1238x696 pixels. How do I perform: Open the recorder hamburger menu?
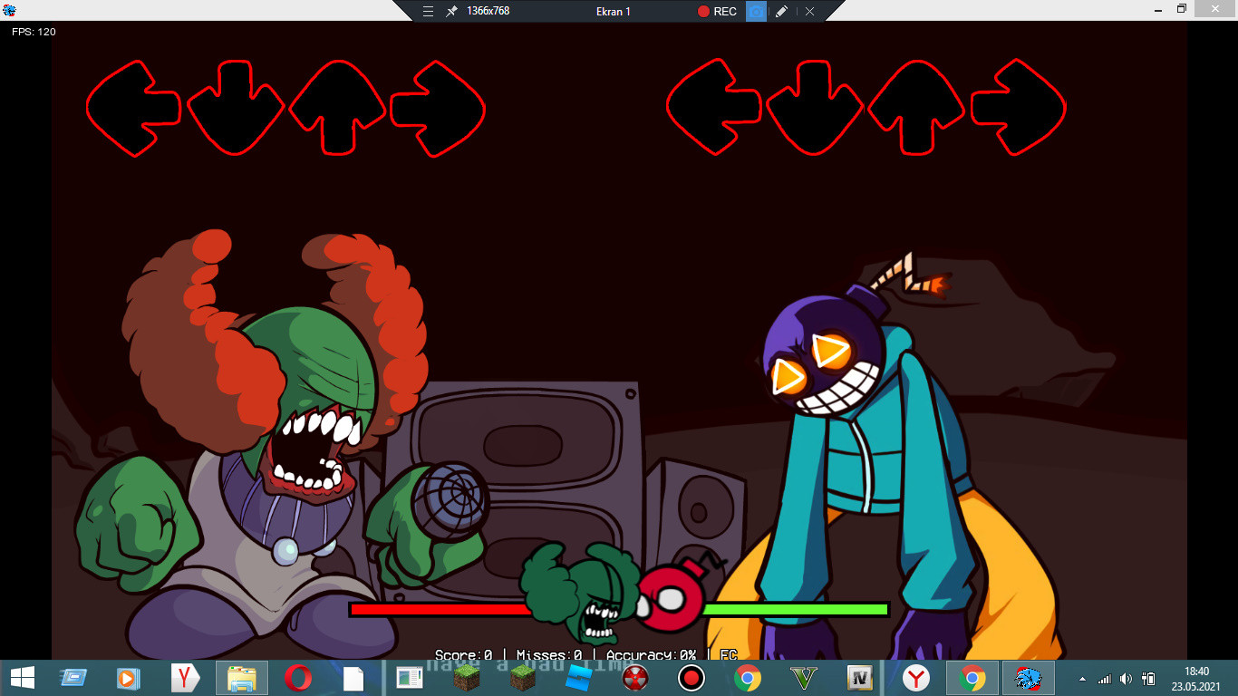[x=429, y=11]
